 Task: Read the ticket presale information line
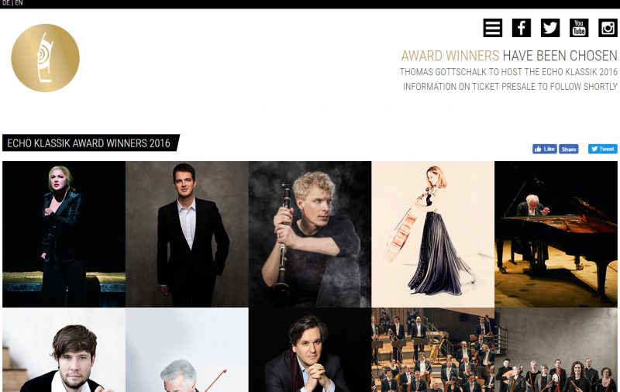(510, 87)
